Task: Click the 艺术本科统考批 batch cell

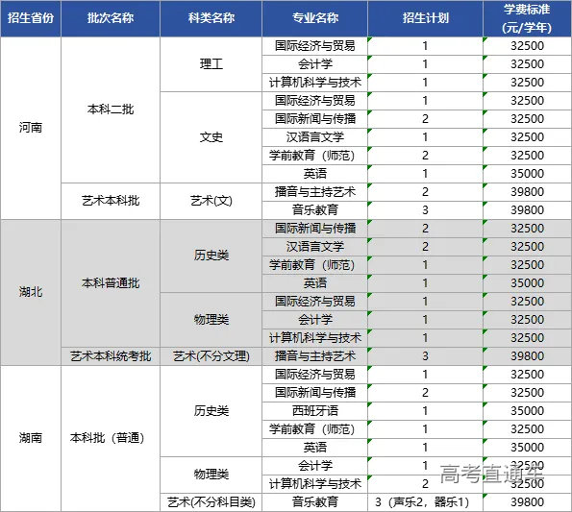Action: [111, 356]
